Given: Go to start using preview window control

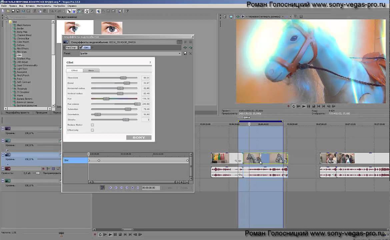Looking at the screenshot, I should point(319,106).
